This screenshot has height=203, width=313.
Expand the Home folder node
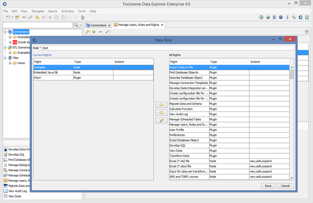[10, 63]
